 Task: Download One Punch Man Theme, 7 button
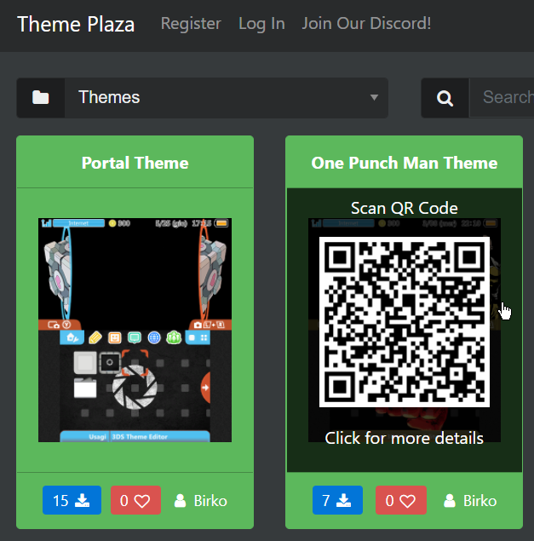337,500
